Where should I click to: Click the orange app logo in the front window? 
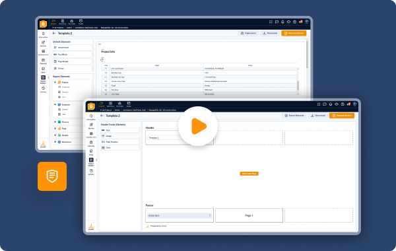click(91, 106)
